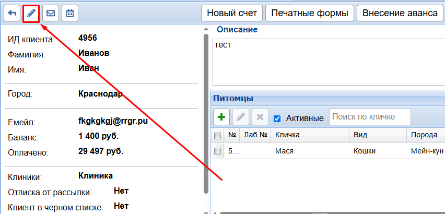Open the calendar toolbar icon
This screenshot has height=214, width=445.
tap(70, 13)
